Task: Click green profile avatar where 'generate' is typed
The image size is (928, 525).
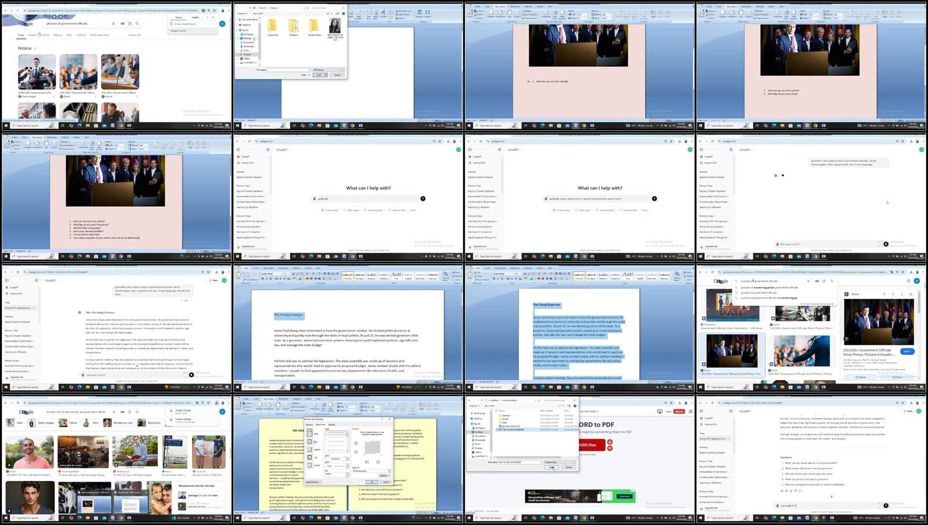Action: 458,150
